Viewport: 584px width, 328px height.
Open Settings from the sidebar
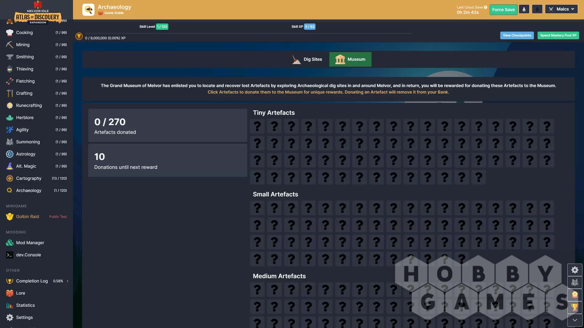pyautogui.click(x=36, y=317)
